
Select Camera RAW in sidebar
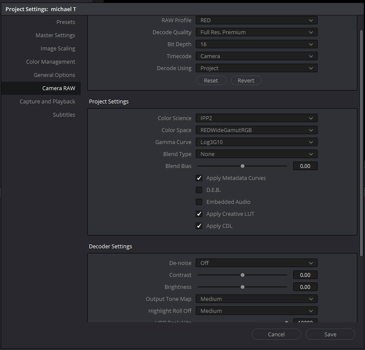click(41, 88)
